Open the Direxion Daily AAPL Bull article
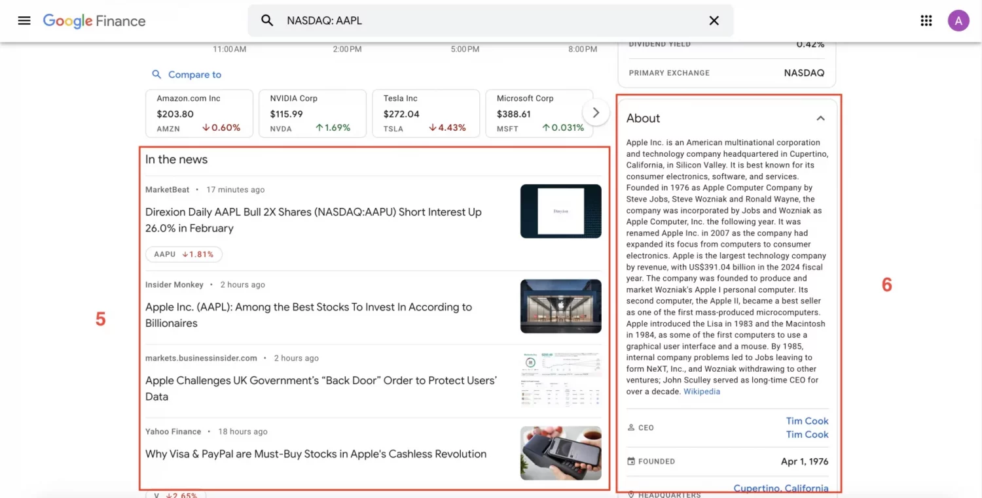 click(x=314, y=220)
